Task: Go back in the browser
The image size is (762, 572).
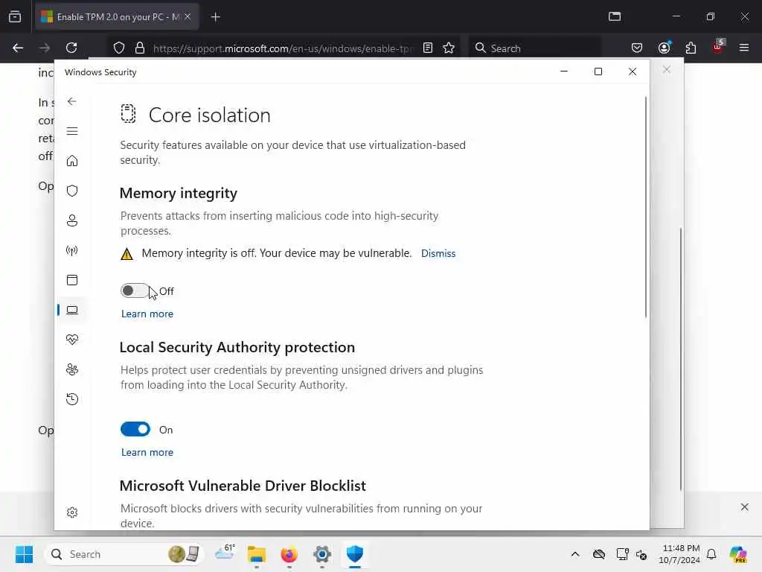Action: pos(18,48)
